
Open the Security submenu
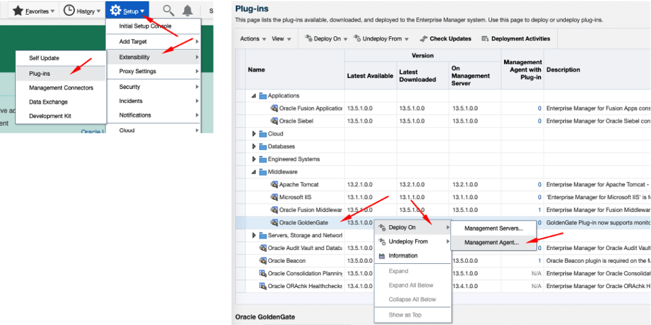click(154, 87)
